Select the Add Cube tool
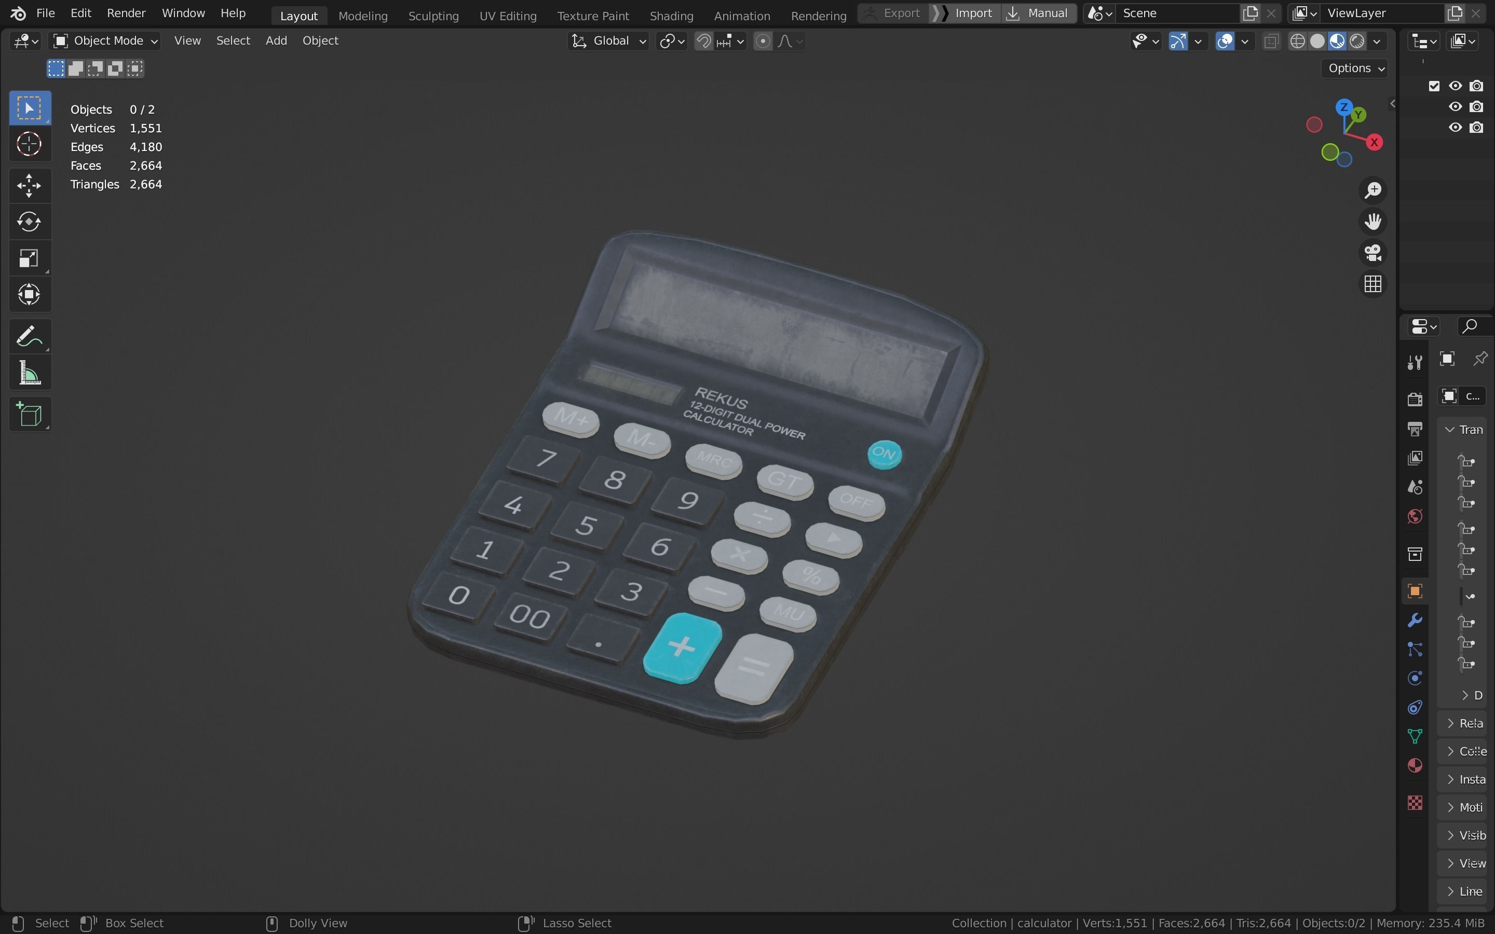The image size is (1495, 934). [x=29, y=415]
